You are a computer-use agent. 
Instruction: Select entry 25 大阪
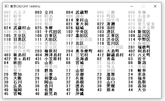(x=13, y=79)
